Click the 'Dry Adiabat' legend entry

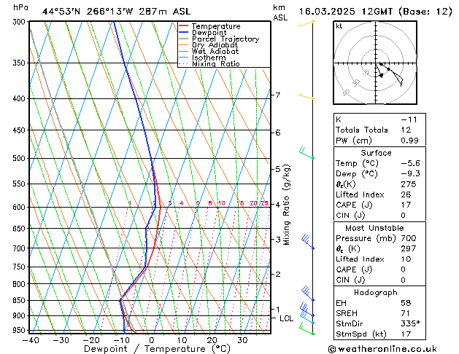pos(215,45)
